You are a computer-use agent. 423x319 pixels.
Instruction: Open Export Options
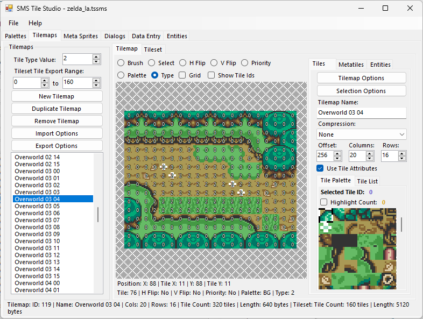(57, 146)
